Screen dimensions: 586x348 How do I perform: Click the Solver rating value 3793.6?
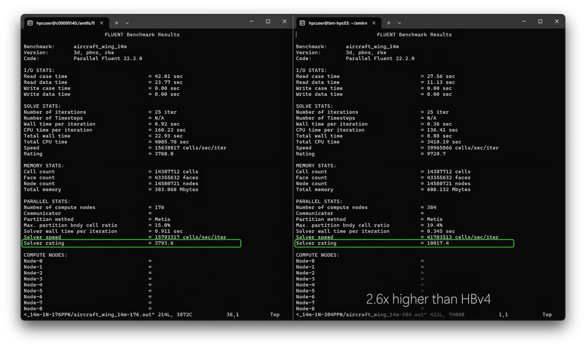[164, 243]
